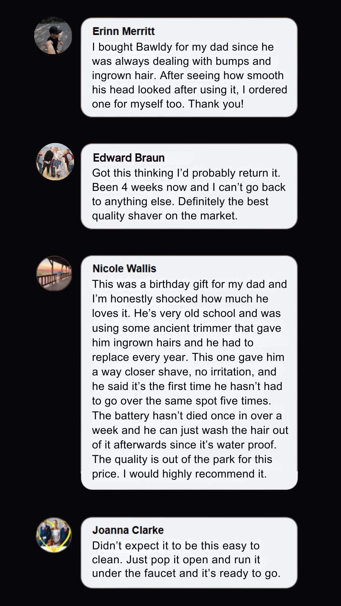Click "quality shaver on the market" text
This screenshot has height=606, width=341.
pos(165,216)
